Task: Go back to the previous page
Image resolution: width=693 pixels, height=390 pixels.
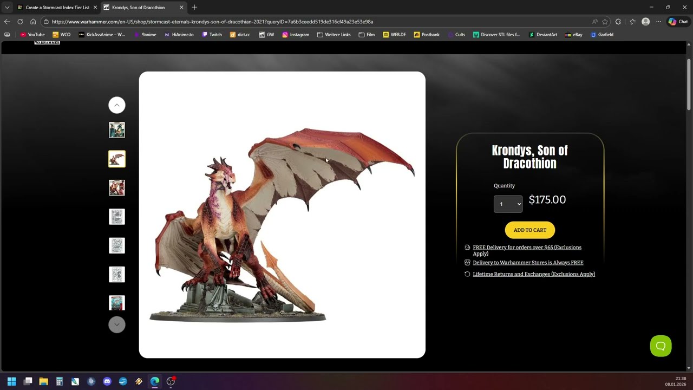Action: tap(7, 22)
